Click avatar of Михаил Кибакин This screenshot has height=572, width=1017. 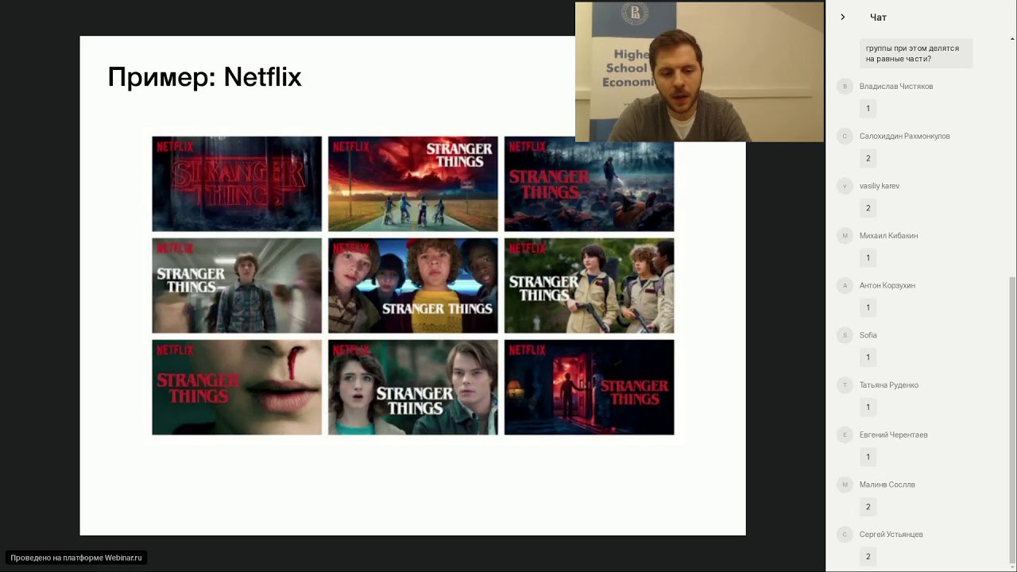[x=845, y=236]
